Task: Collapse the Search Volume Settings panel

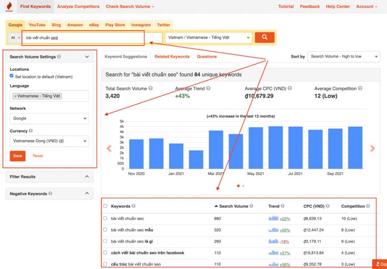Action: pos(87,57)
